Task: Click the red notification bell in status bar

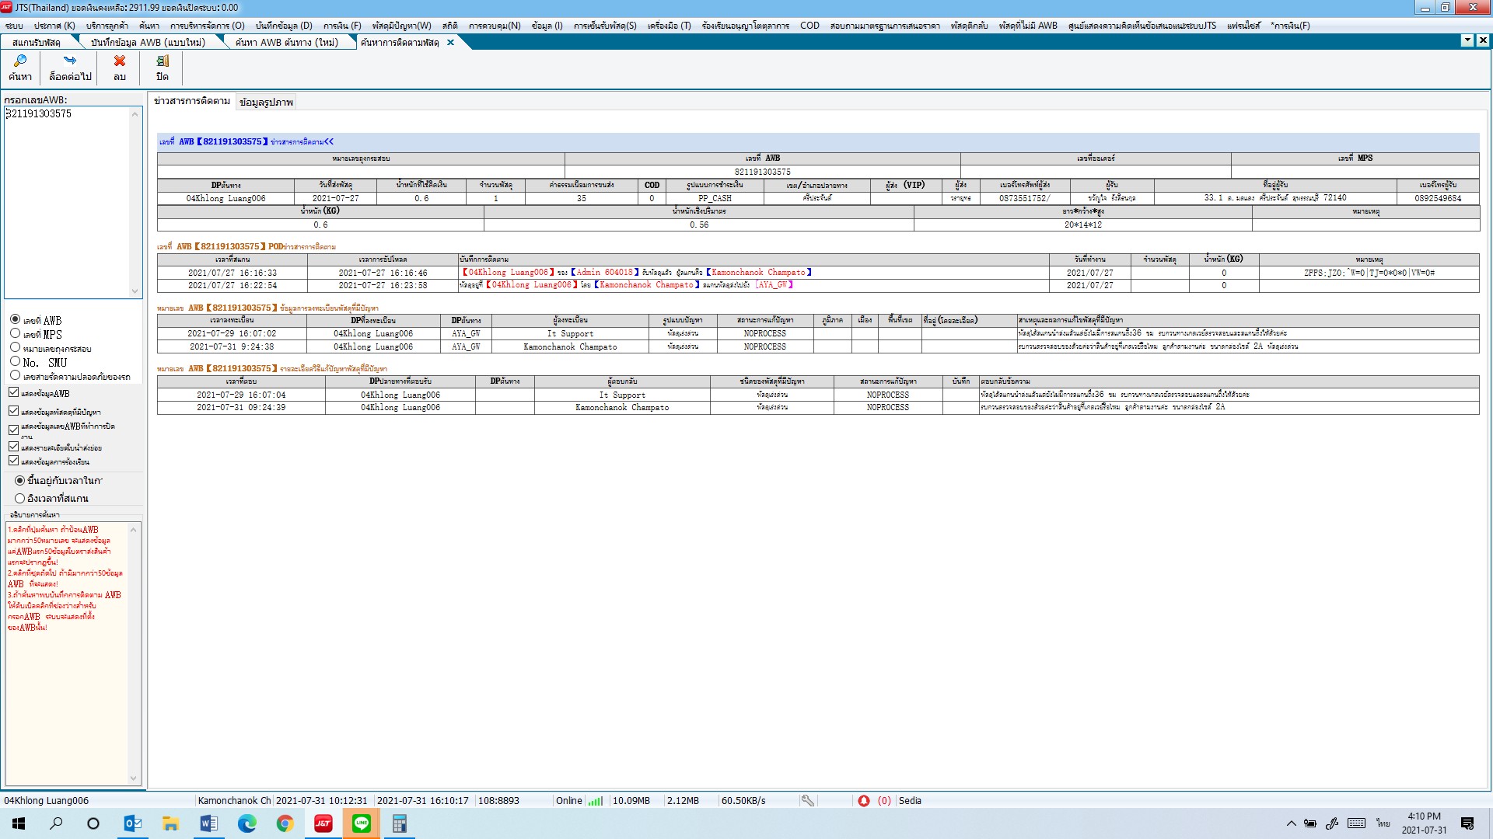Action: click(x=863, y=800)
